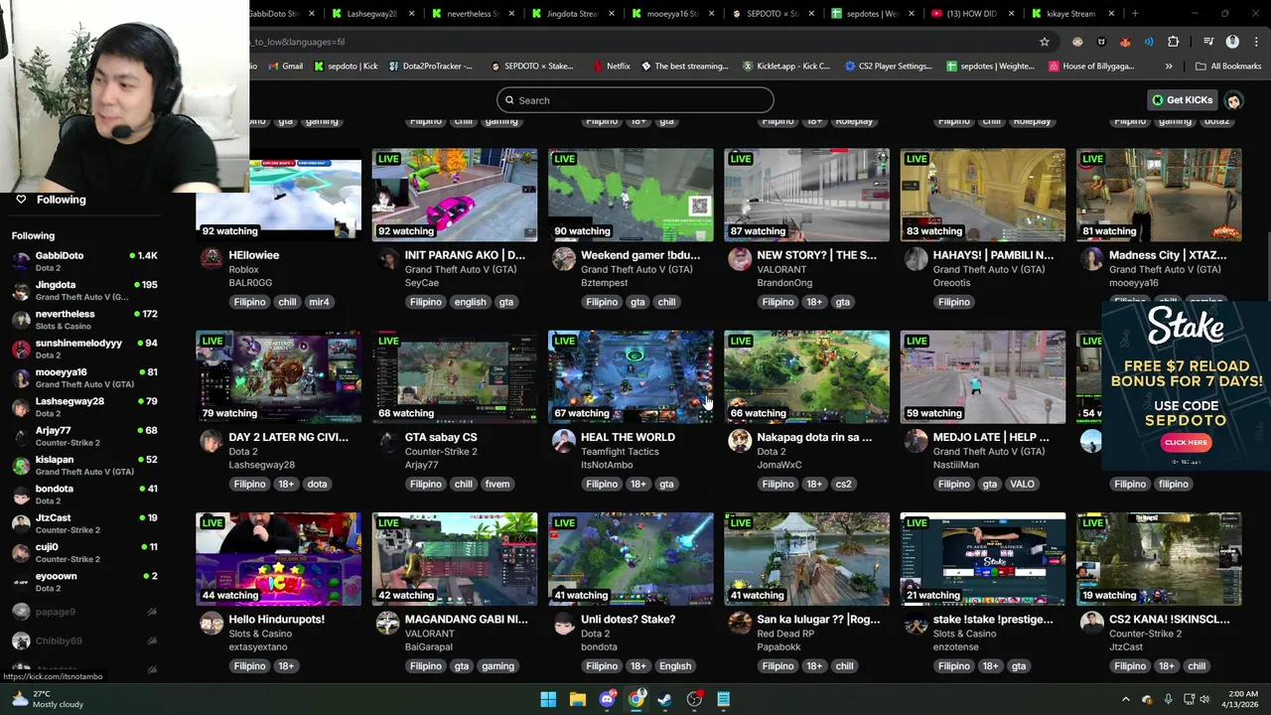The image size is (1271, 715).
Task: Click the Stake ad CLICK HERE button
Action: [x=1186, y=443]
